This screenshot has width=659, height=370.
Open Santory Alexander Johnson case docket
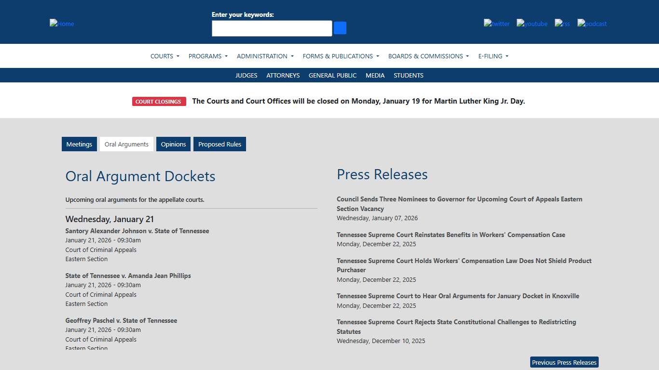(x=137, y=231)
